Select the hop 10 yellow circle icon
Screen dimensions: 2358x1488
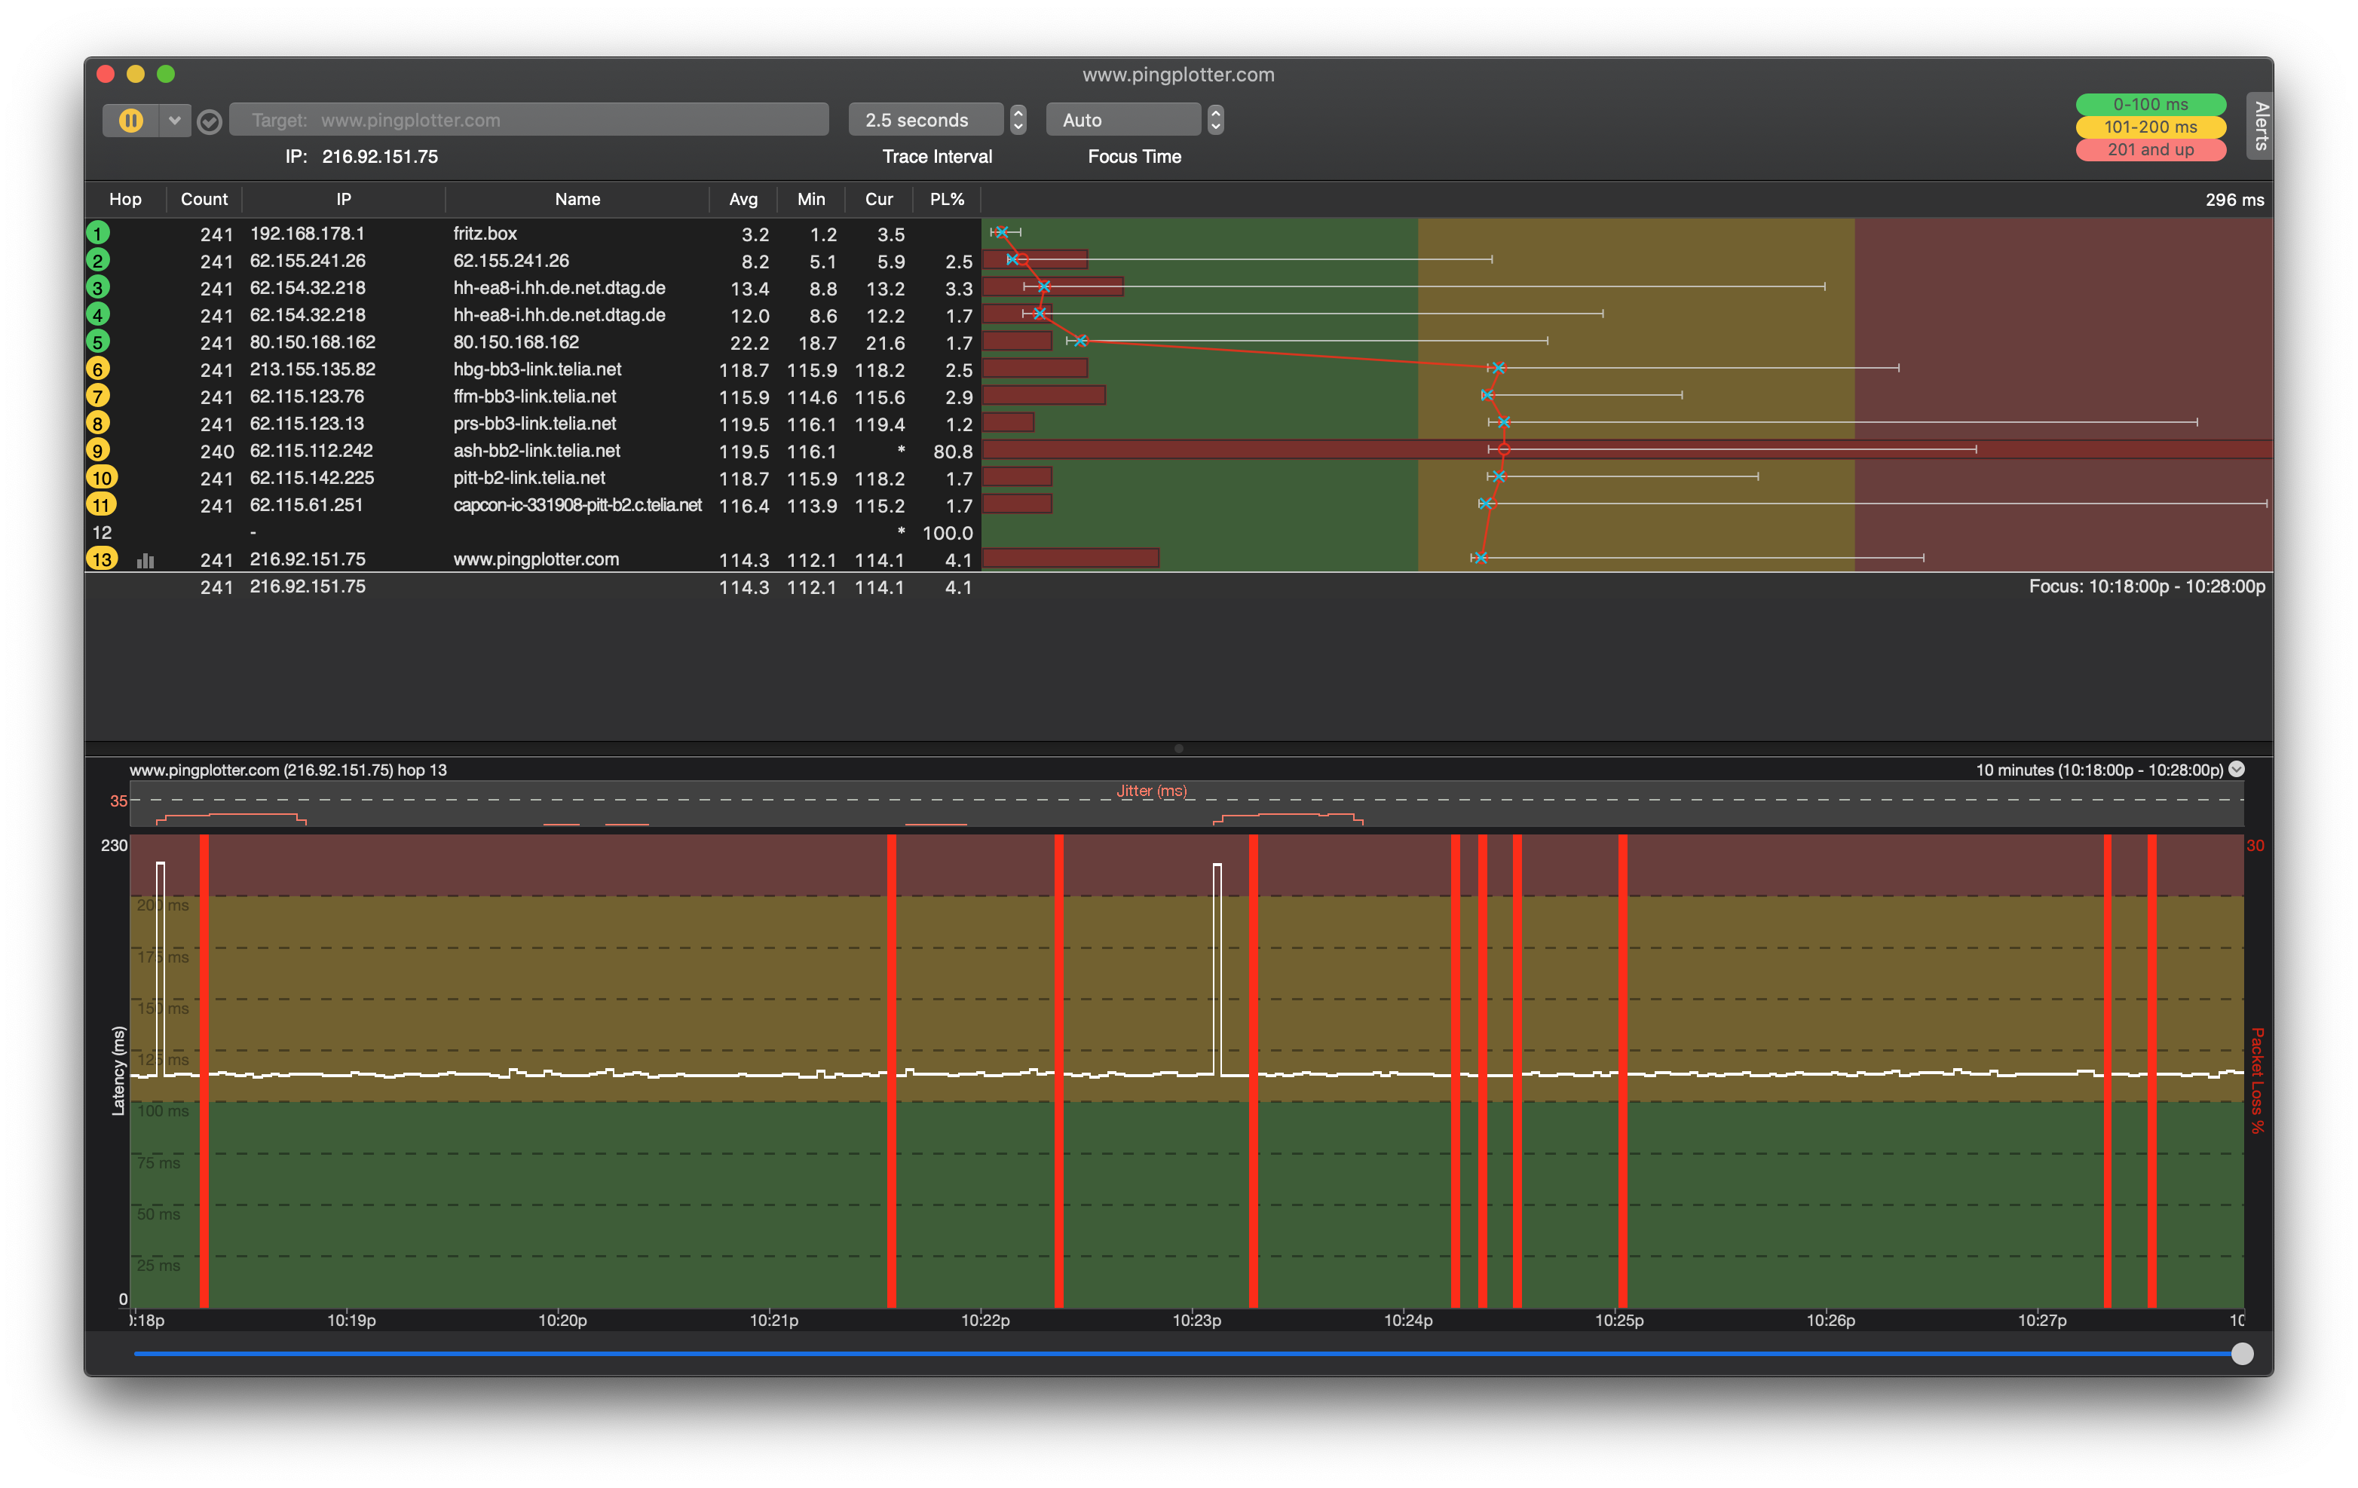102,478
